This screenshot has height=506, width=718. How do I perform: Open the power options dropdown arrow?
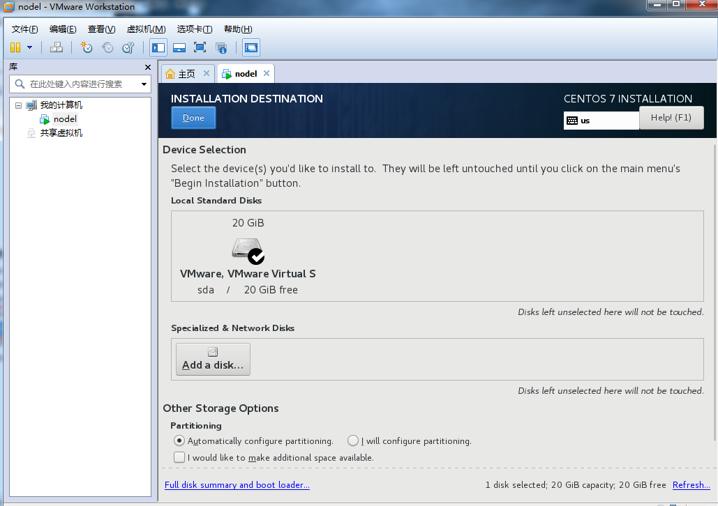tap(30, 47)
